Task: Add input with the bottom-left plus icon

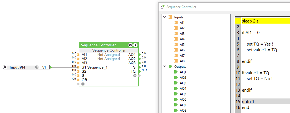Action: (83, 84)
